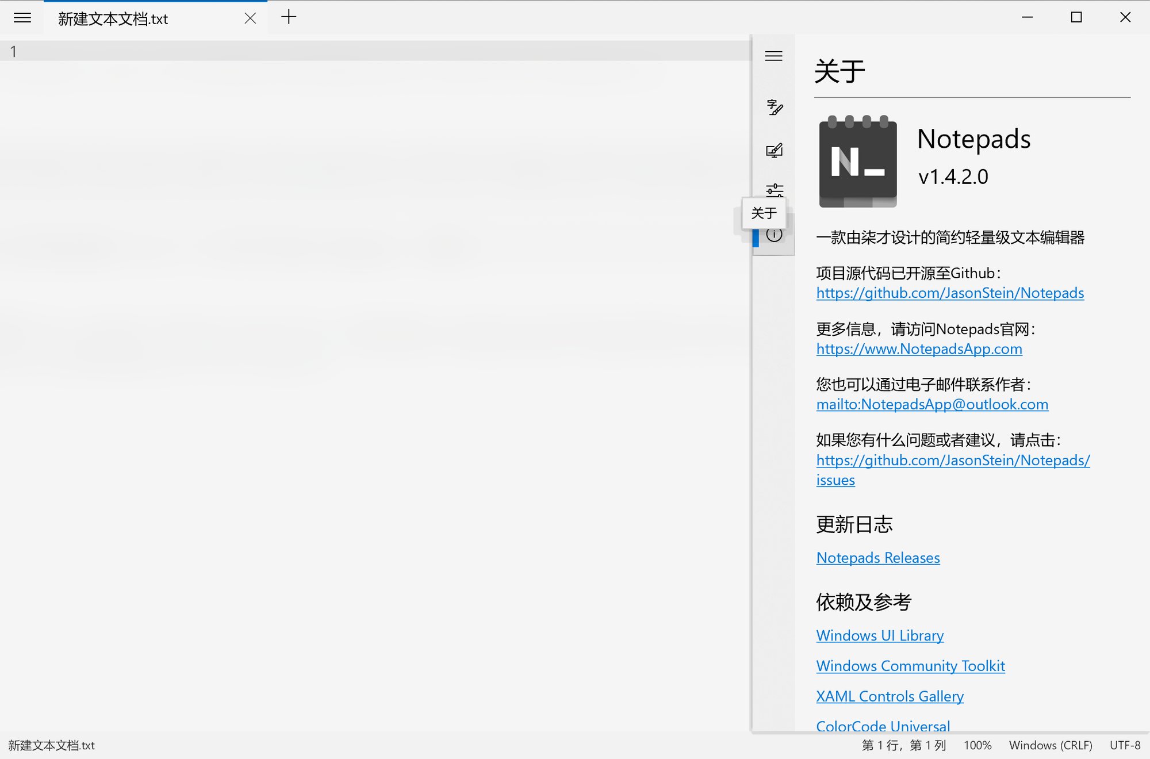1150x759 pixels.
Task: Toggle the settings pane hamburger icon
Action: click(774, 56)
